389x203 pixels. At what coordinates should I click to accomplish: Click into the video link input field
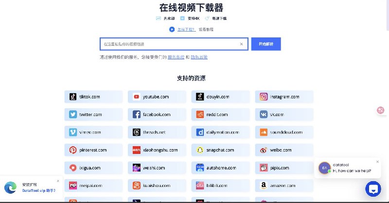coord(174,44)
